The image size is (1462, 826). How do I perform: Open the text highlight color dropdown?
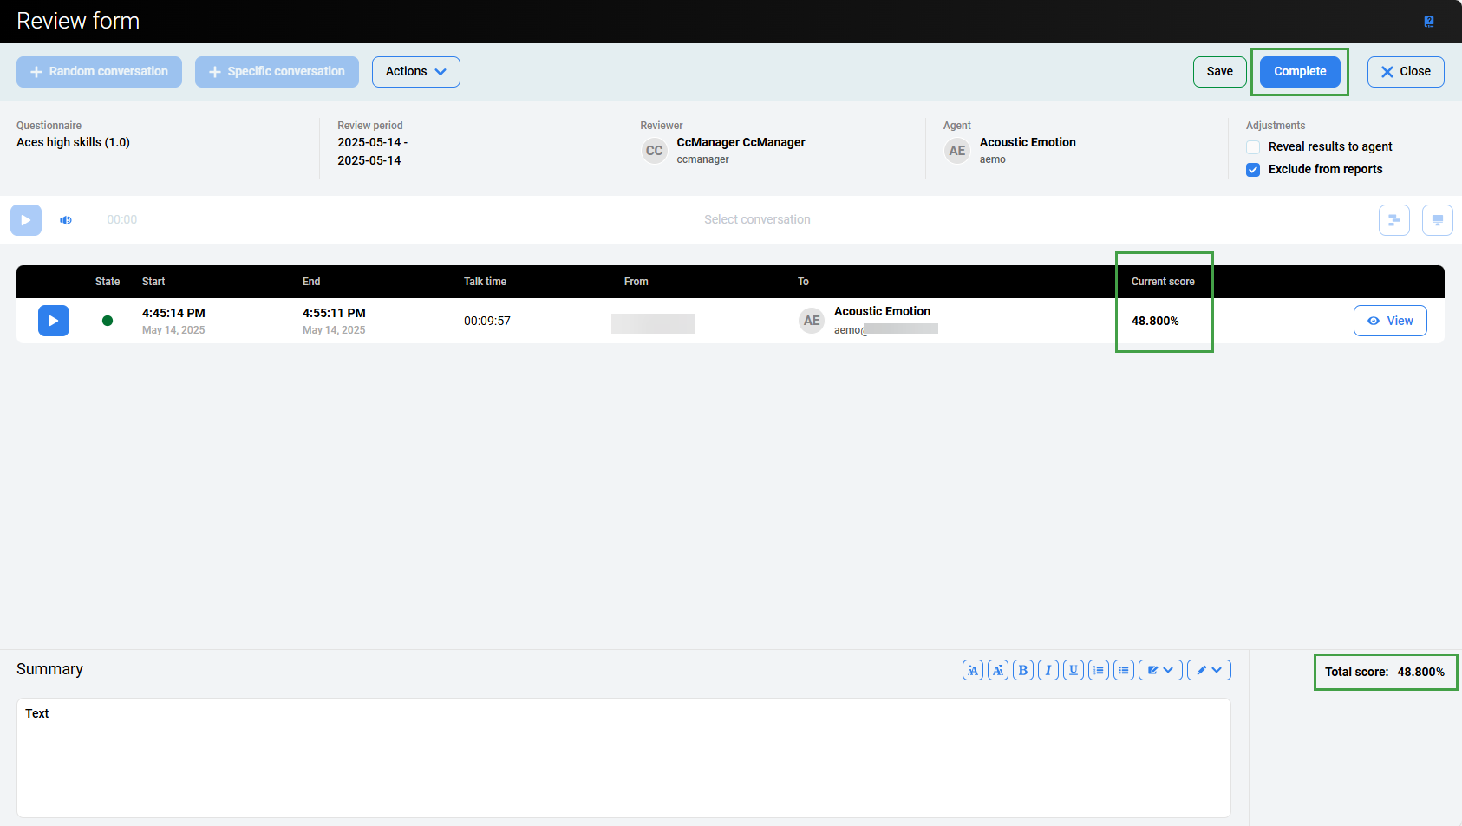click(x=1159, y=670)
